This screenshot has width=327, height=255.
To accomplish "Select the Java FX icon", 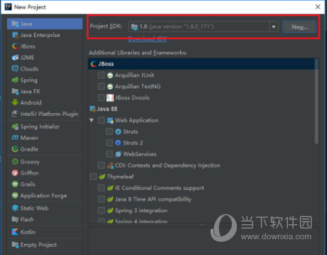I will (x=15, y=91).
